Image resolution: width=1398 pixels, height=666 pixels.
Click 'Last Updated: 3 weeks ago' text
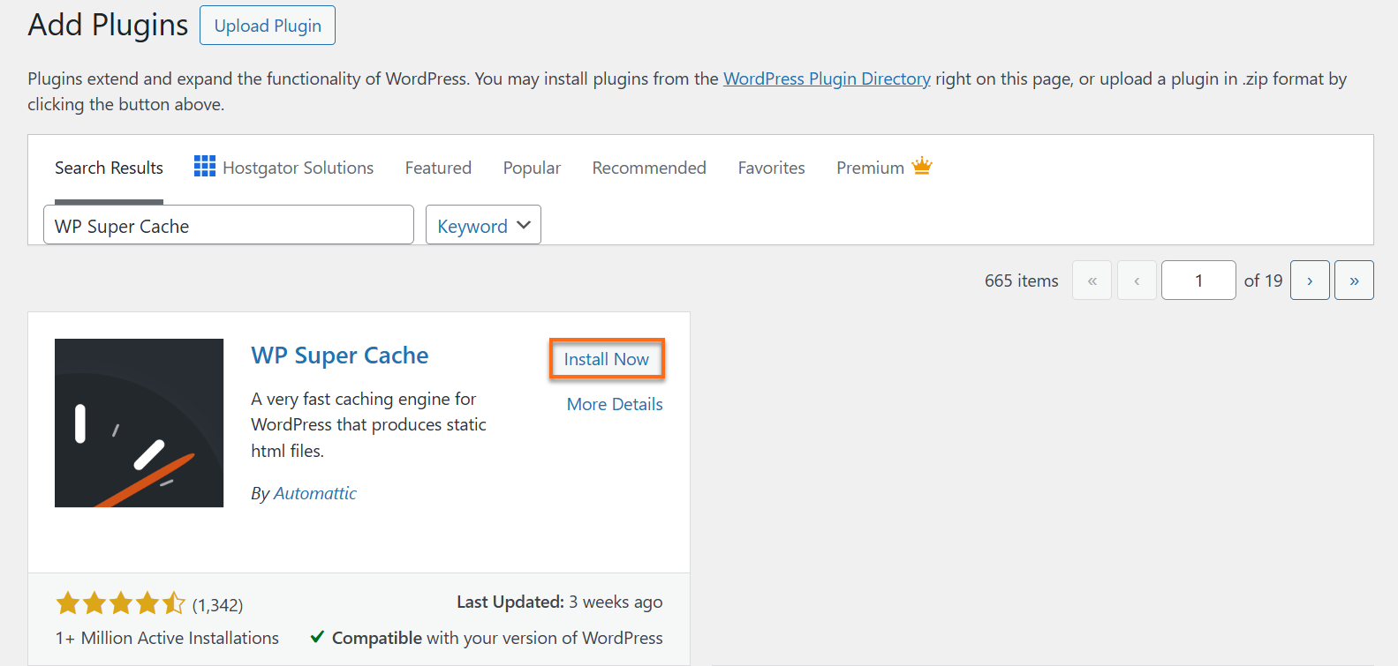coord(560,602)
